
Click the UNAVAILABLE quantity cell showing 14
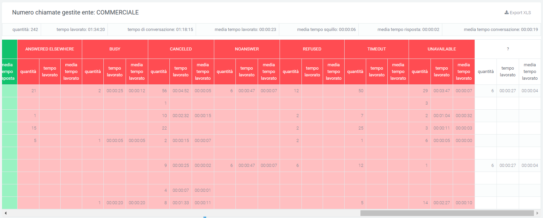point(420,203)
